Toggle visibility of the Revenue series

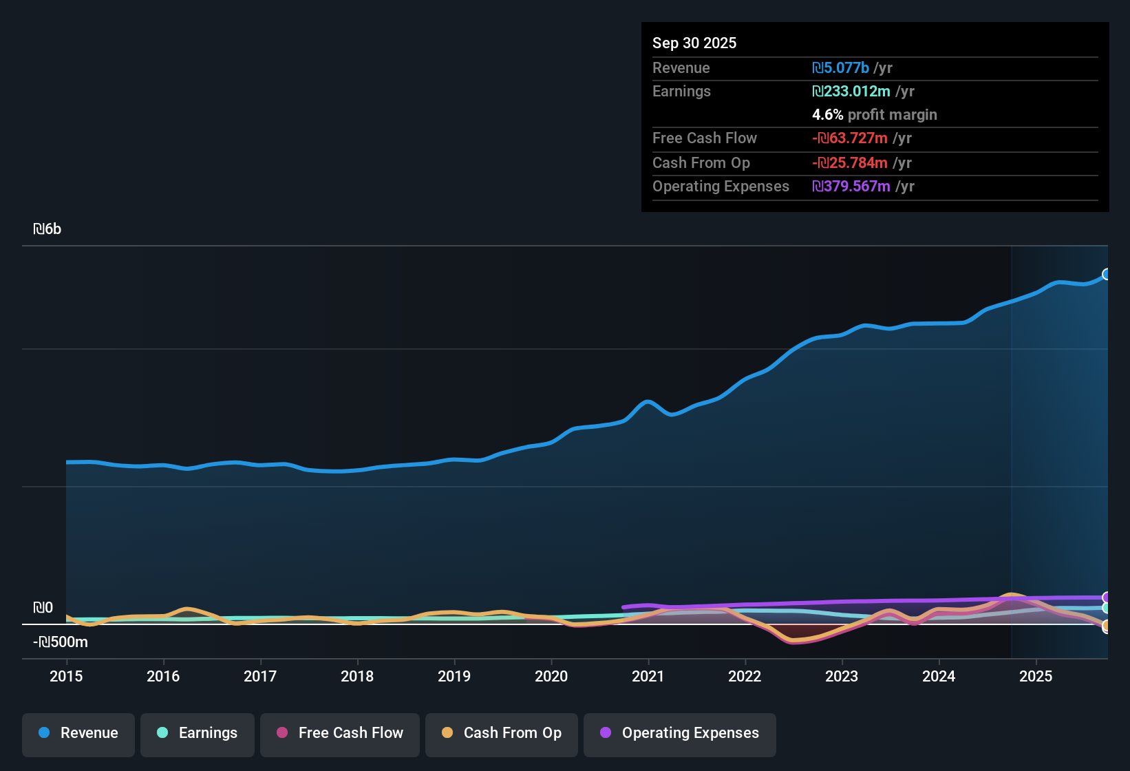point(78,733)
